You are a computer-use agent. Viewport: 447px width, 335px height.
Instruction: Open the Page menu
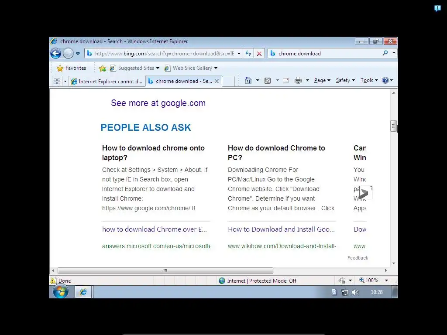pos(322,80)
